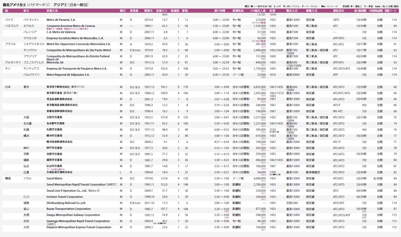
Task: Select the signalling value WS-ATC
Action: [338, 111]
